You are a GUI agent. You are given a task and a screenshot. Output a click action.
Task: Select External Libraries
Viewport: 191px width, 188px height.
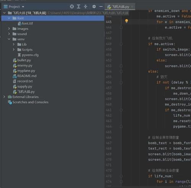tap(26, 97)
